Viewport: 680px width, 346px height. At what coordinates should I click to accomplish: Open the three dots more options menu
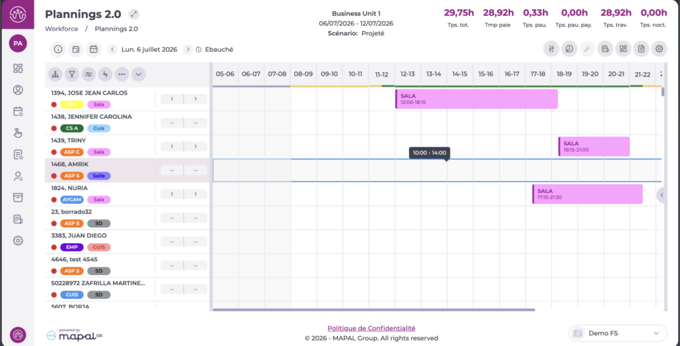(122, 74)
